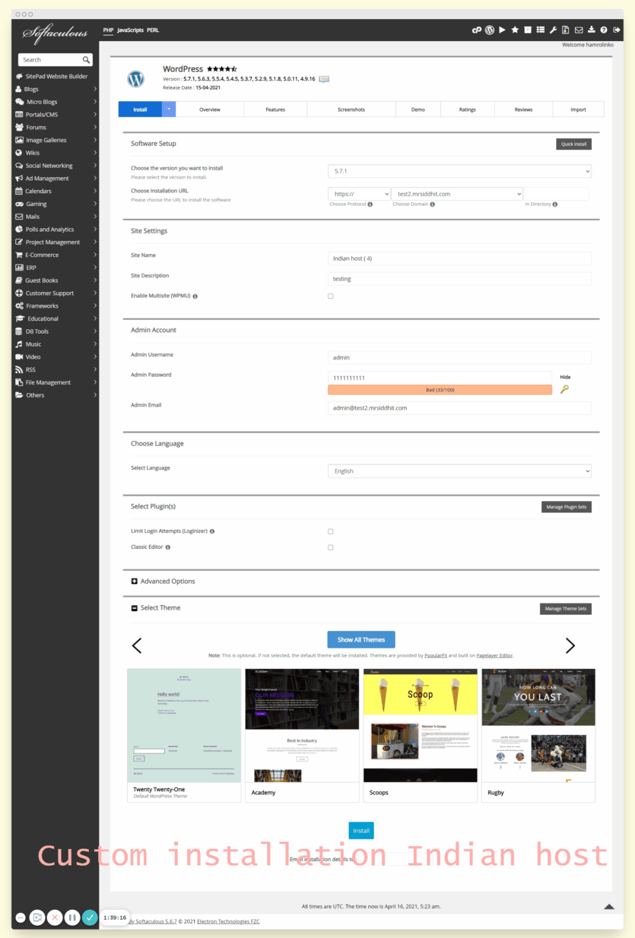Open the installations box icon
This screenshot has height=938, width=635.
(x=528, y=30)
